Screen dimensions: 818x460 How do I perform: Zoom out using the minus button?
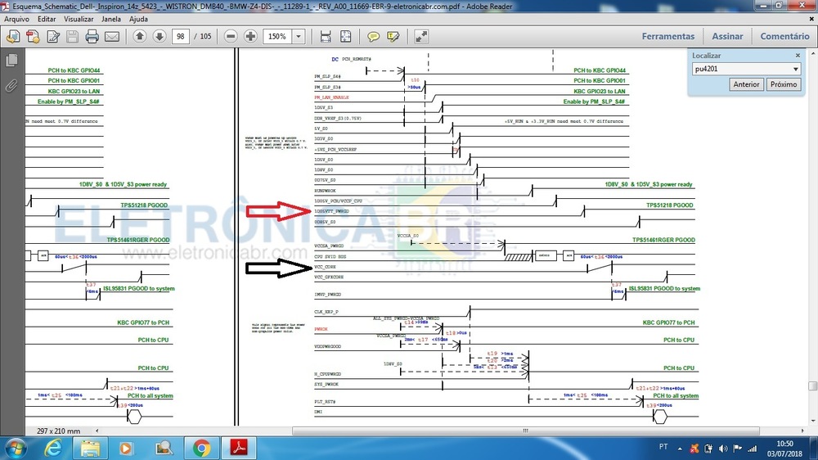(x=231, y=37)
